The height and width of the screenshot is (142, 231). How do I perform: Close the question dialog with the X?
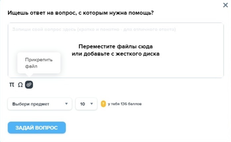click(x=225, y=5)
